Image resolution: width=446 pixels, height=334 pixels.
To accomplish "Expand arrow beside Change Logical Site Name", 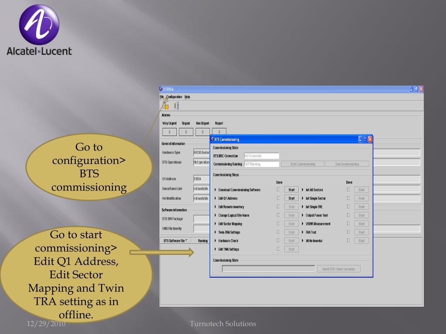I will (x=215, y=215).
